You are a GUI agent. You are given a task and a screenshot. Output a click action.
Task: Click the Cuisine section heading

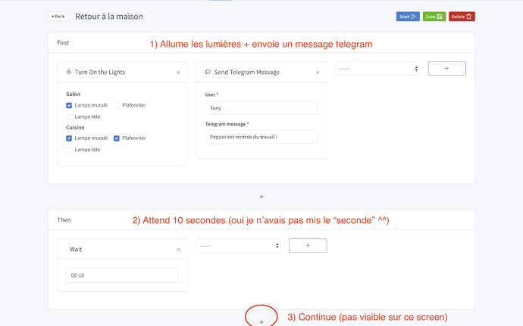[x=75, y=127]
